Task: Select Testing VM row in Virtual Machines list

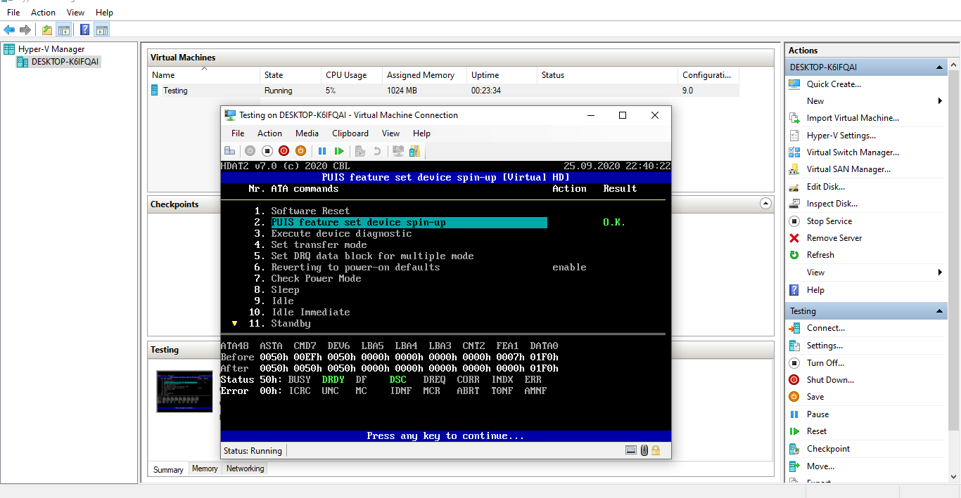Action: (x=443, y=91)
